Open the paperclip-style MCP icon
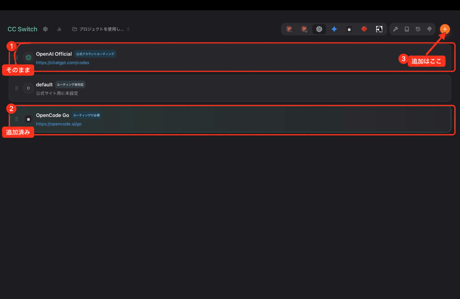The image size is (460, 299). click(429, 29)
